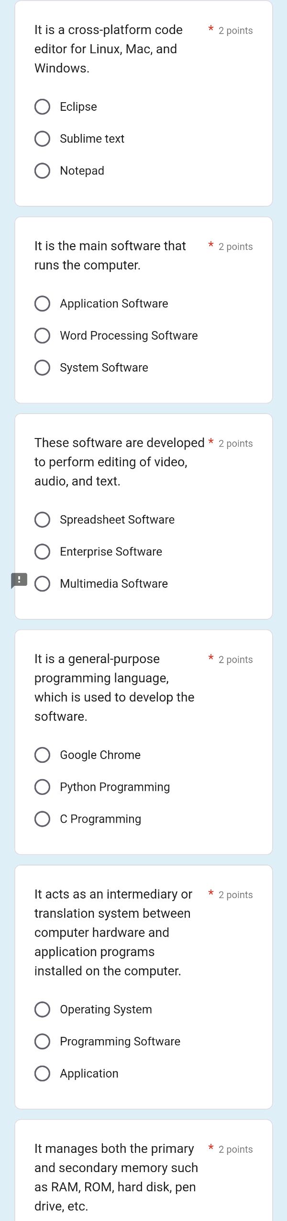The image size is (287, 1221).
Task: Pick Spreadsheet Software option
Action: (42, 519)
